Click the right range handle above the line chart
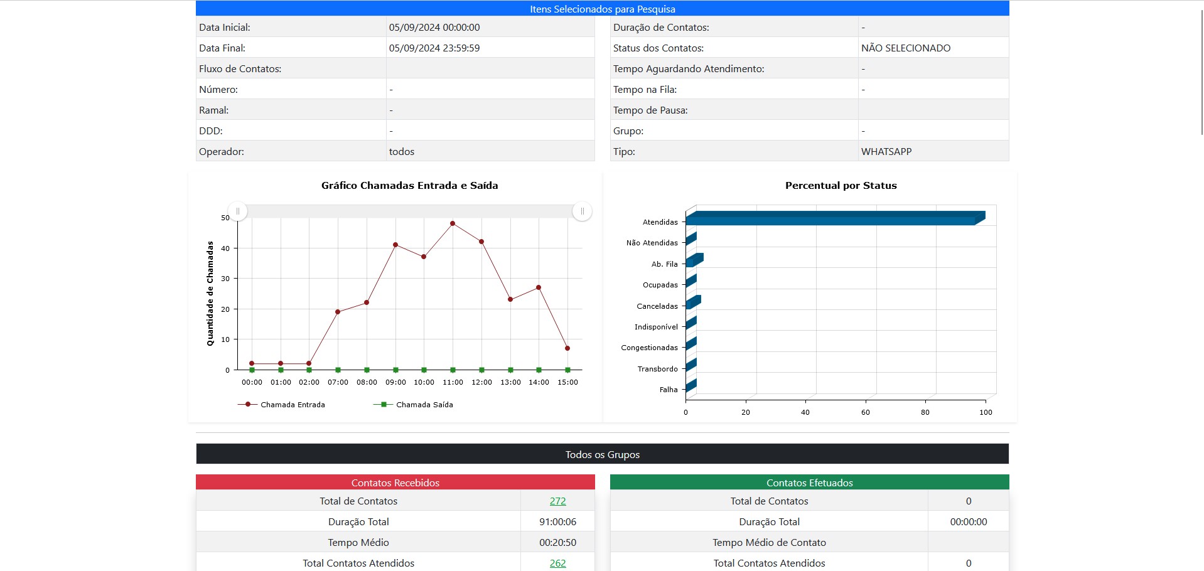 [582, 211]
